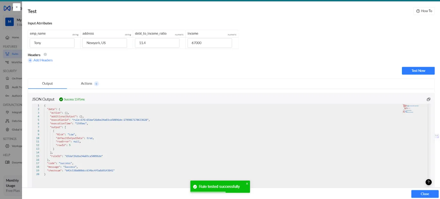The height and width of the screenshot is (199, 440).
Task: Click the Authorization key icon in the sidebar
Action: tap(7, 96)
